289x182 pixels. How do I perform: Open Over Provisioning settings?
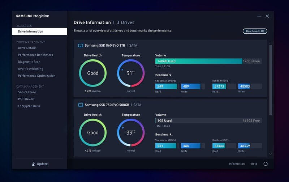pos(30,69)
